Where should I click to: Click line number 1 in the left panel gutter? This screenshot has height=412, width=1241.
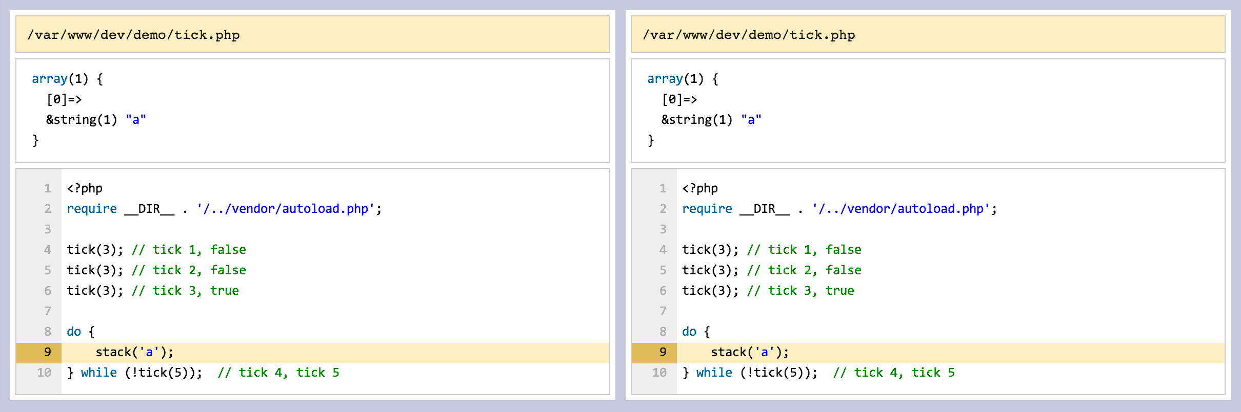click(47, 188)
